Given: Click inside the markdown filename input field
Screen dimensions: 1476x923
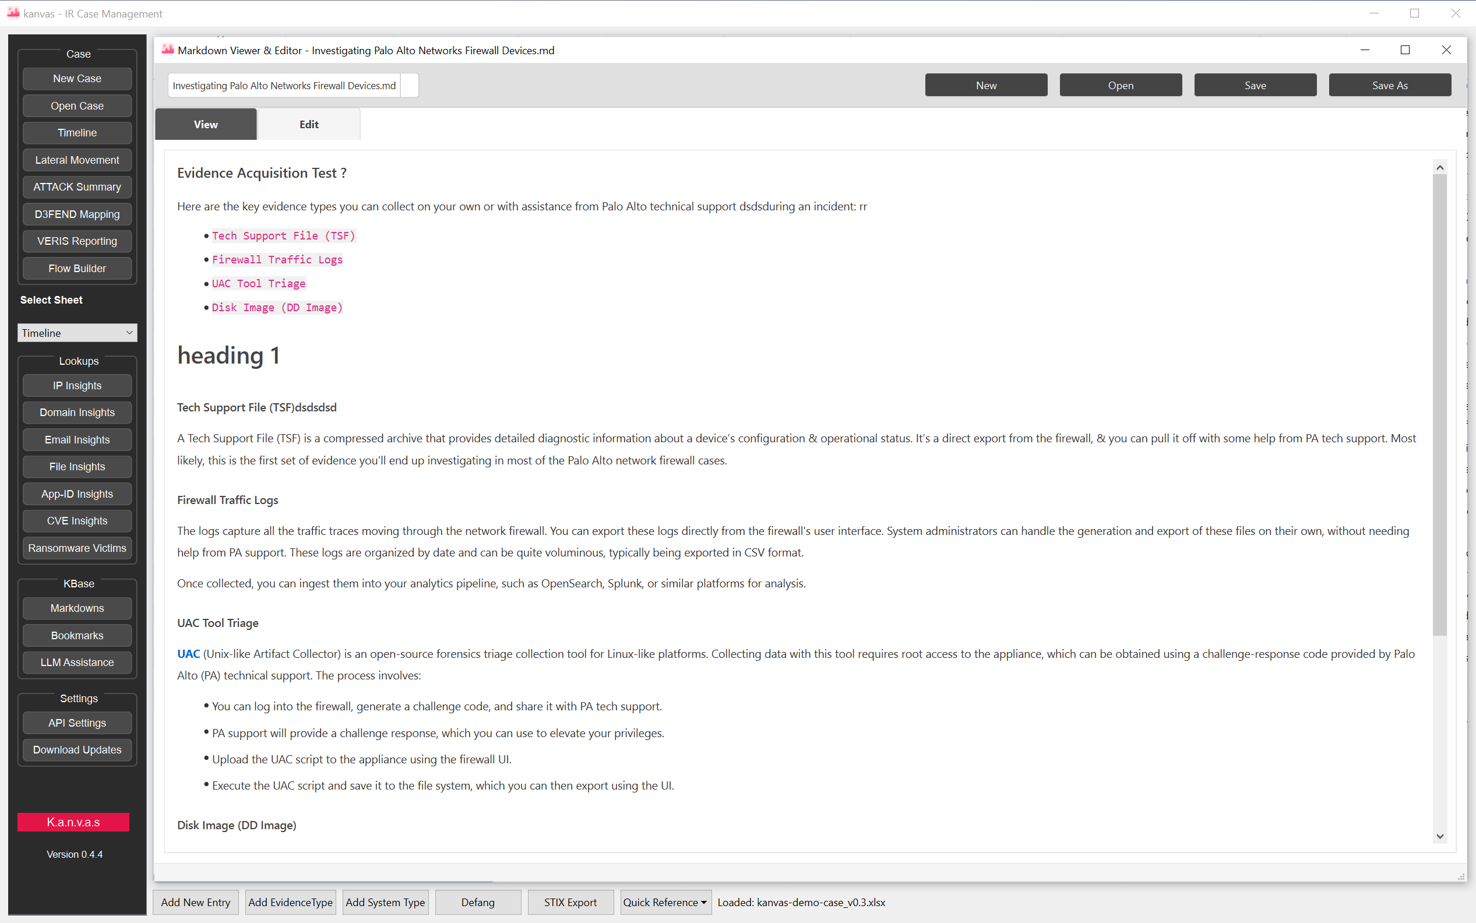Looking at the screenshot, I should pos(282,85).
